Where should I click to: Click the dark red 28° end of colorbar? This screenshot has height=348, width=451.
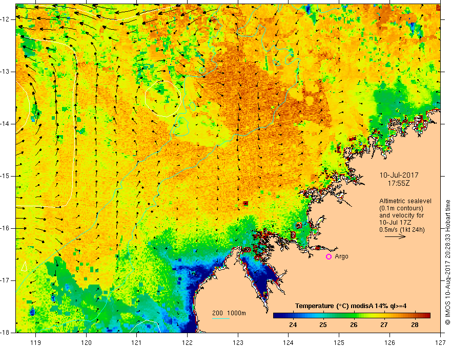pyautogui.click(x=426, y=316)
